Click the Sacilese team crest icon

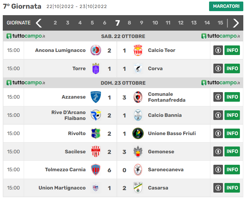pos(95,151)
